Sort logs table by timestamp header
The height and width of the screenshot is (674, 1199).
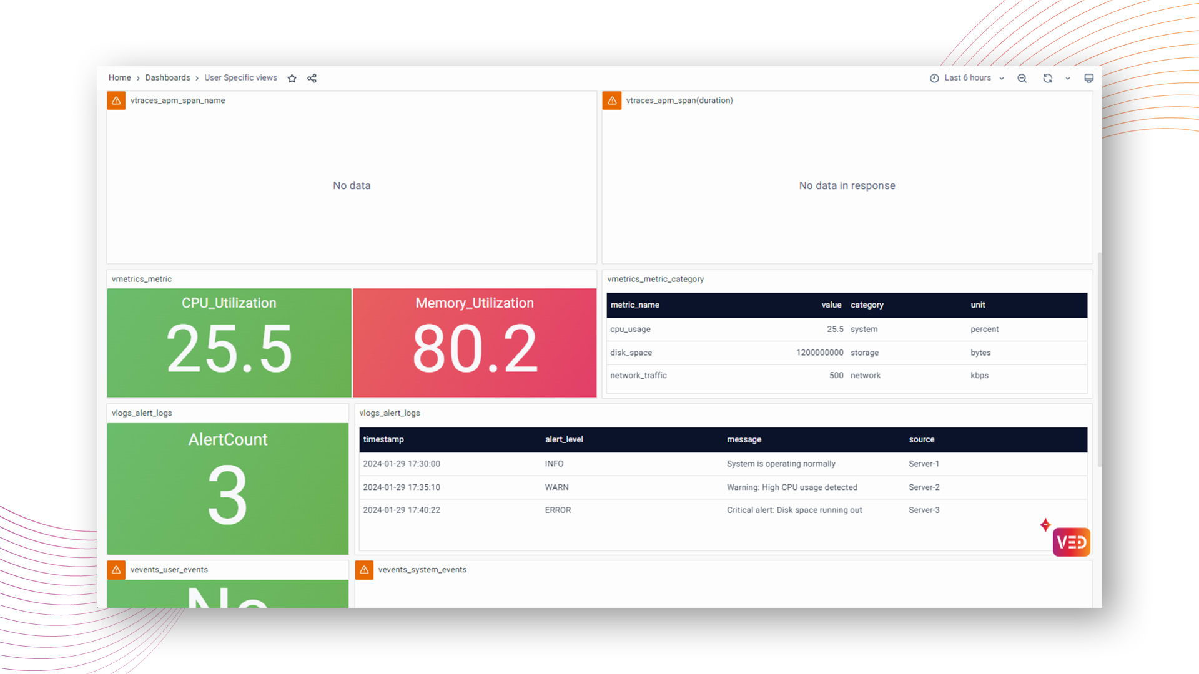(x=383, y=440)
